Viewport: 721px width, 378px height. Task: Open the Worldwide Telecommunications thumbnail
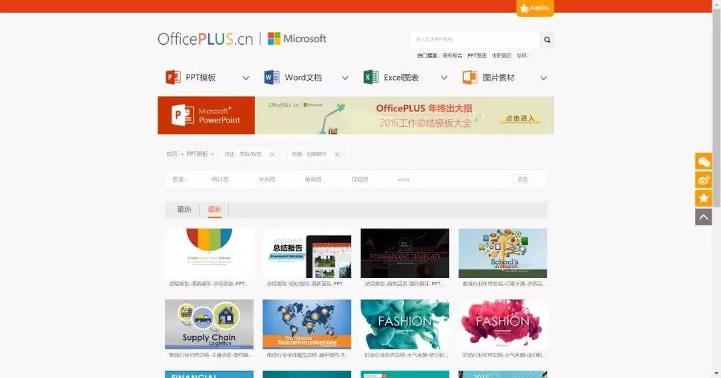[306, 324]
